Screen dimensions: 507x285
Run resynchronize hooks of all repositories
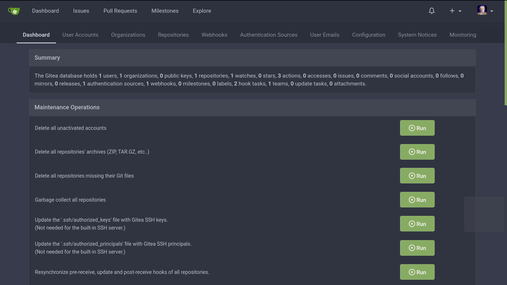pos(417,272)
